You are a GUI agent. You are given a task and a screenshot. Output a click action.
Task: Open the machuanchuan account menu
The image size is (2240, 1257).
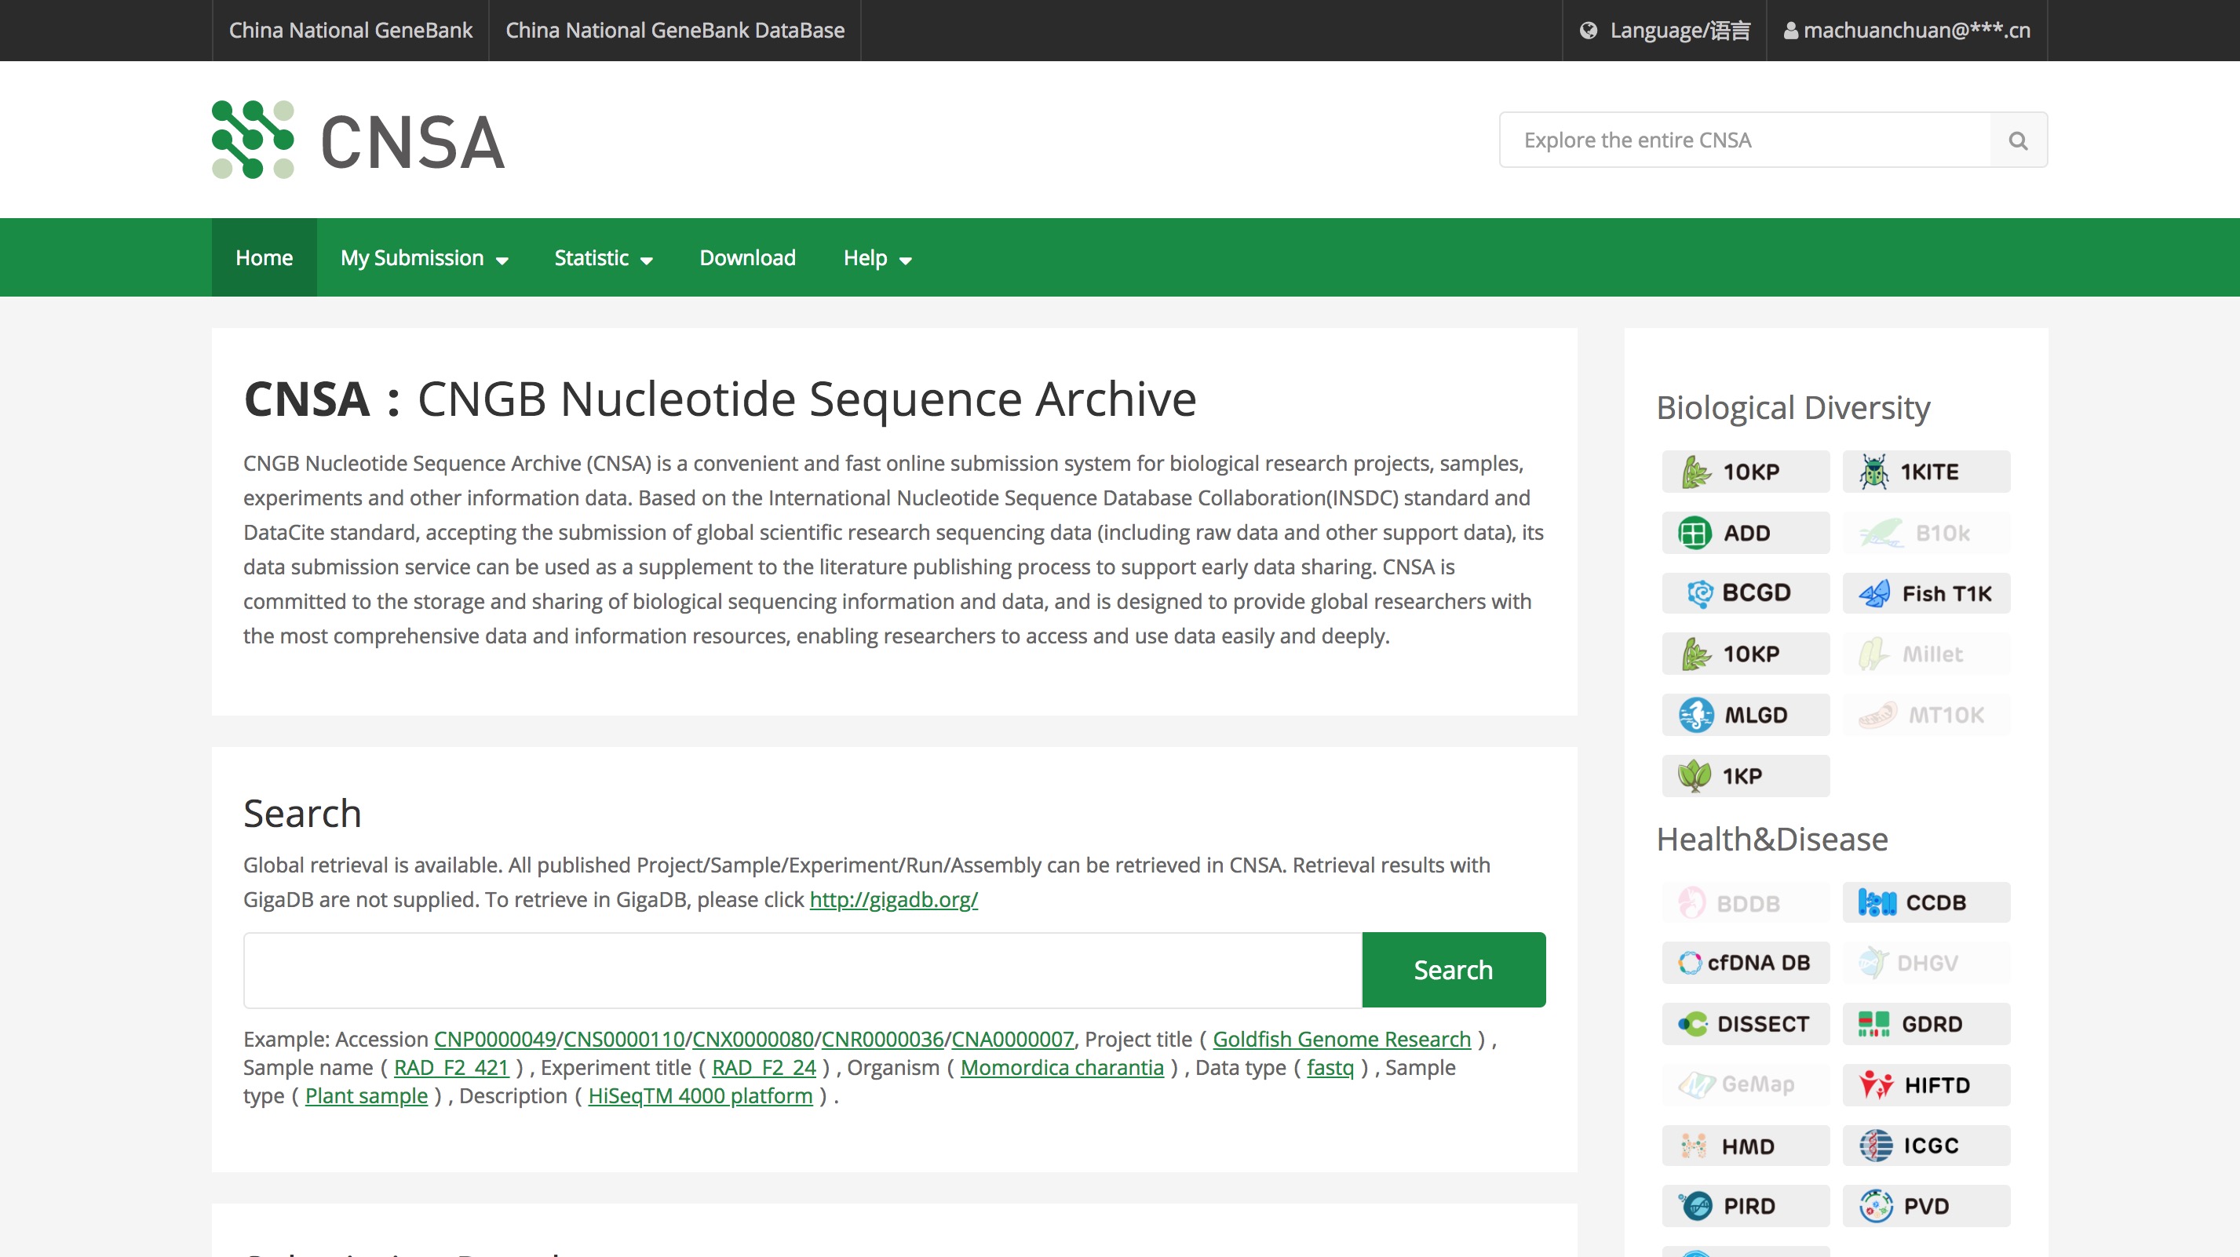point(1907,31)
